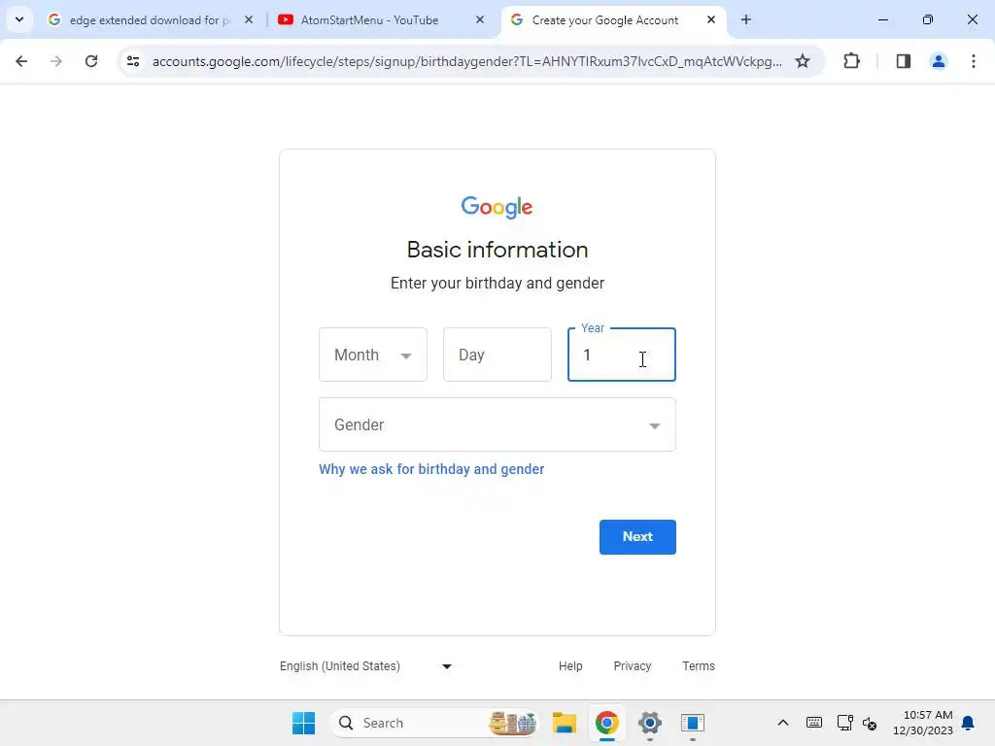Minimize the Chrome window
Image resolution: width=995 pixels, height=746 pixels.
coord(883,19)
